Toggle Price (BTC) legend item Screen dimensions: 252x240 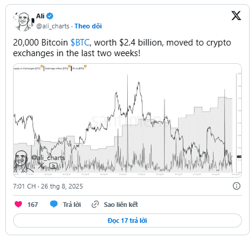tap(79, 69)
